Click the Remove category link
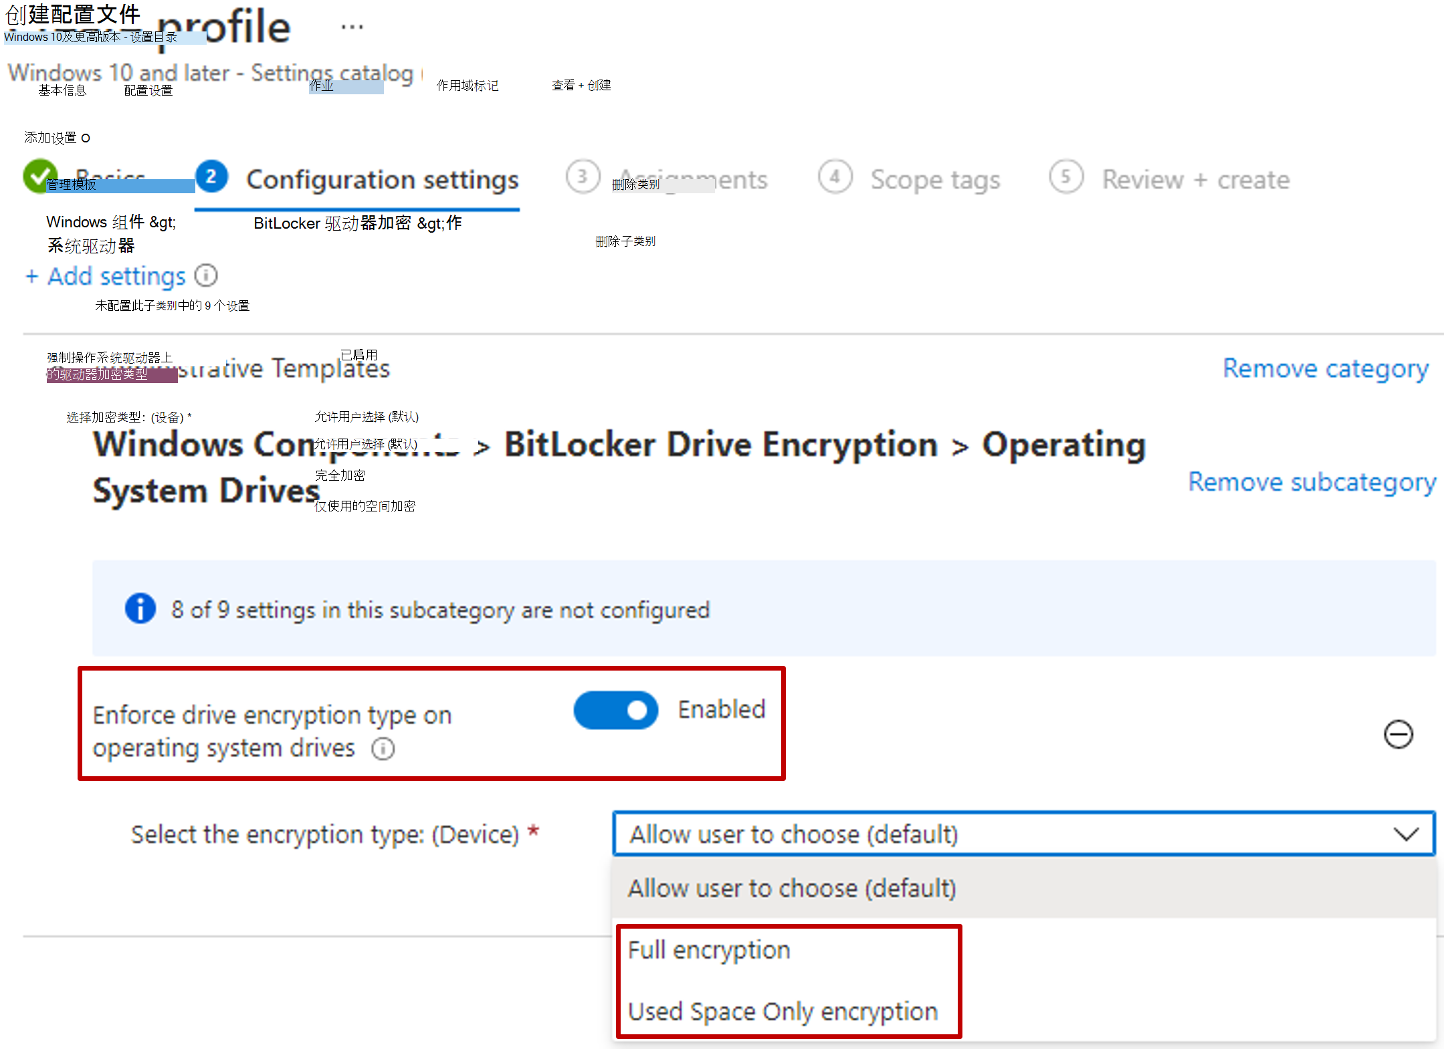This screenshot has width=1444, height=1049. coord(1326,368)
